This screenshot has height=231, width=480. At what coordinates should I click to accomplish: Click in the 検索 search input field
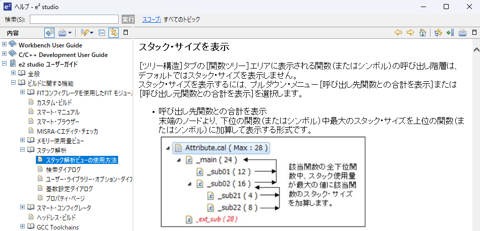click(74, 20)
